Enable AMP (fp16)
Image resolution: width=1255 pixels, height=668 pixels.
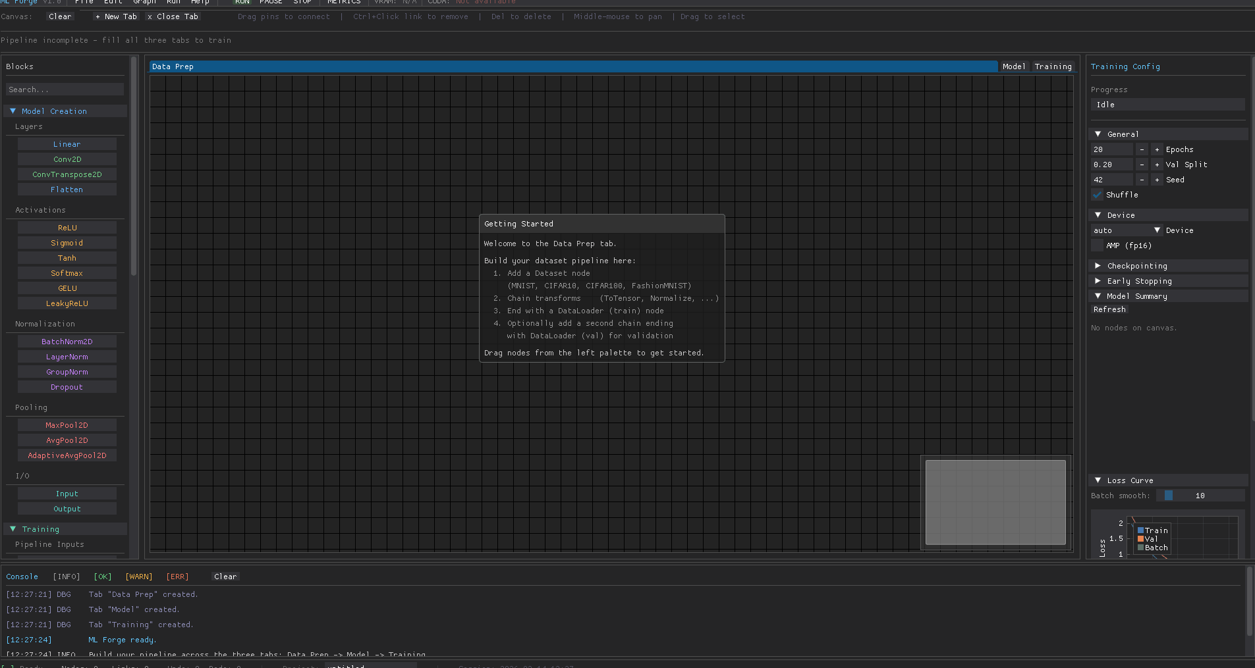pyautogui.click(x=1097, y=245)
